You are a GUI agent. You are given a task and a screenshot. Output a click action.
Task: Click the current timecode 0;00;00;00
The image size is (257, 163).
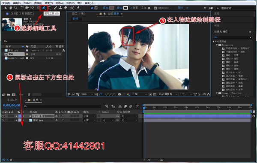[12, 105]
